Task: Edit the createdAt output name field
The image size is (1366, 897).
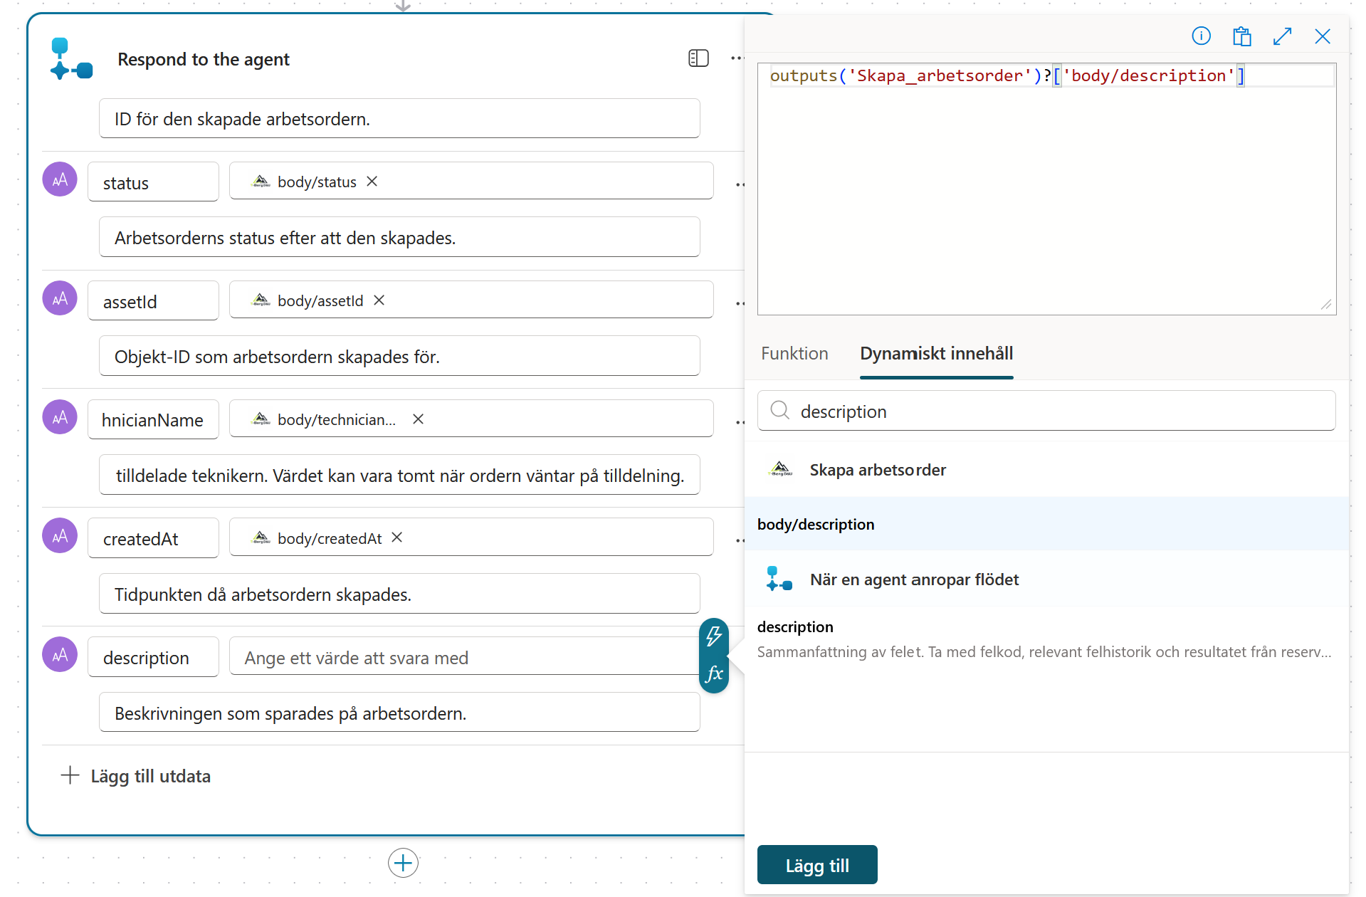Action: point(153,538)
